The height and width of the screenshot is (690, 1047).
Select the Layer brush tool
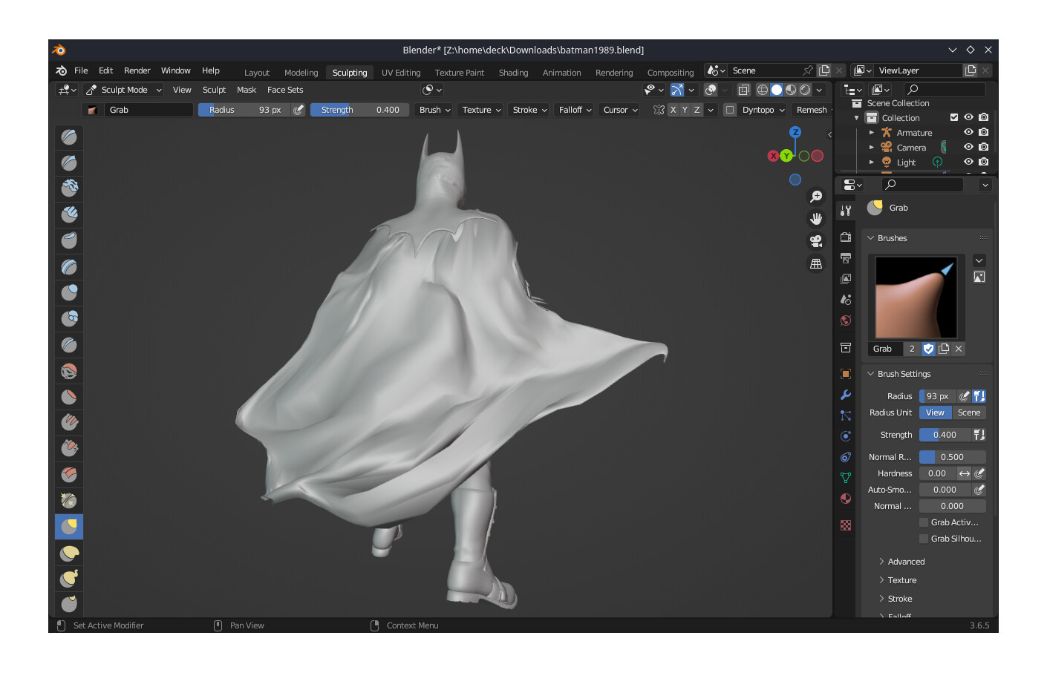(69, 267)
